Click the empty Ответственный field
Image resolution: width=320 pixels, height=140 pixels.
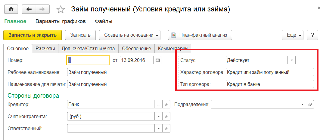pyautogui.click(x=111, y=128)
